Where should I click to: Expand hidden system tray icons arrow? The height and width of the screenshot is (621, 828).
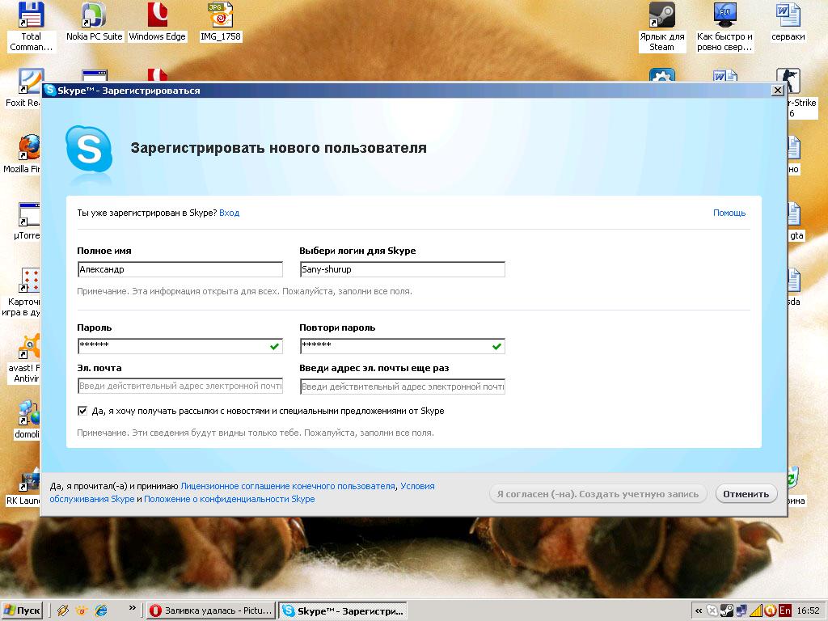[699, 611]
